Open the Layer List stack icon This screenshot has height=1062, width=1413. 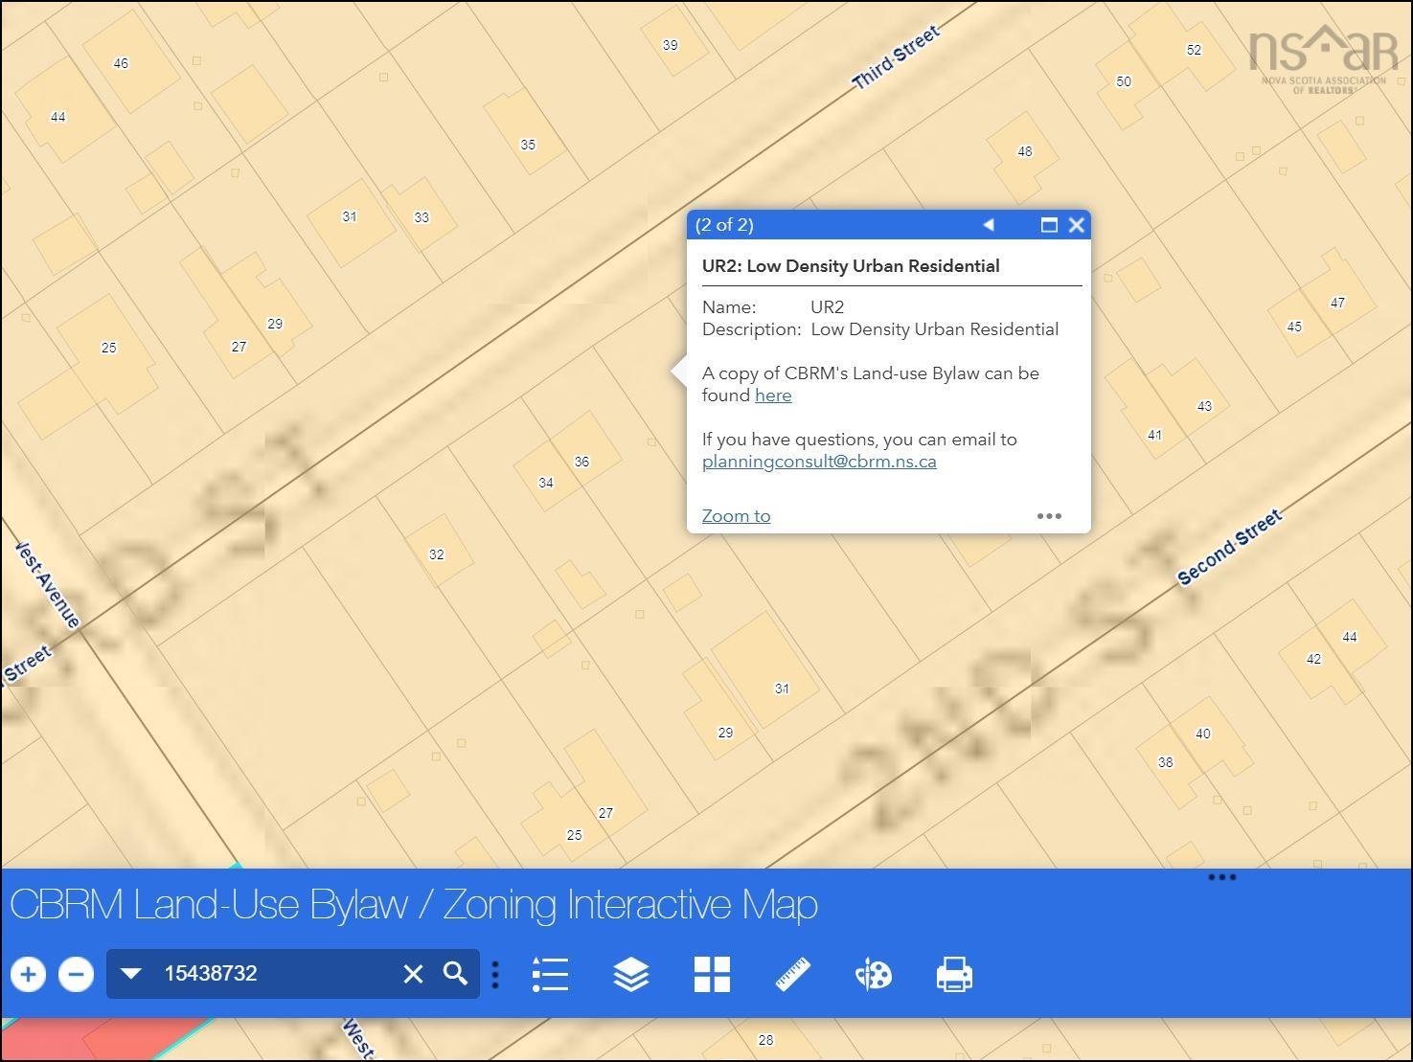click(631, 975)
